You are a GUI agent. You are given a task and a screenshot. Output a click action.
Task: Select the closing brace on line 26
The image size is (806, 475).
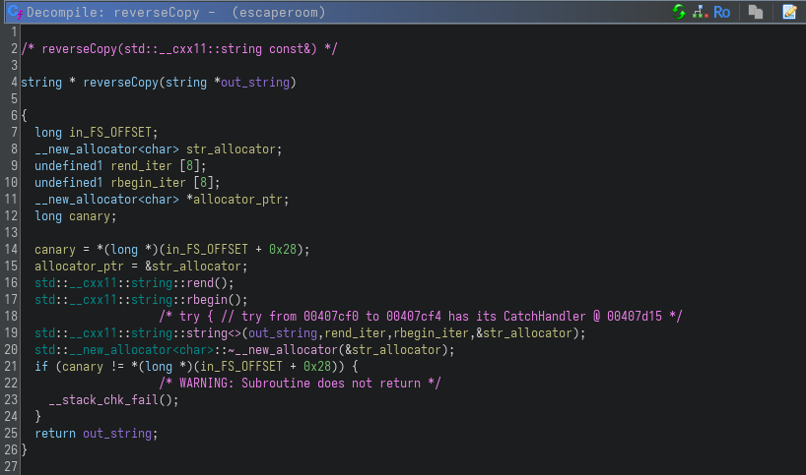click(25, 449)
